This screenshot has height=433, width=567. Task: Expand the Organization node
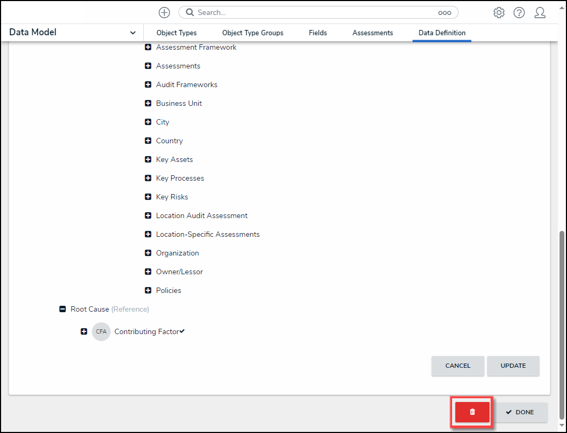point(148,253)
